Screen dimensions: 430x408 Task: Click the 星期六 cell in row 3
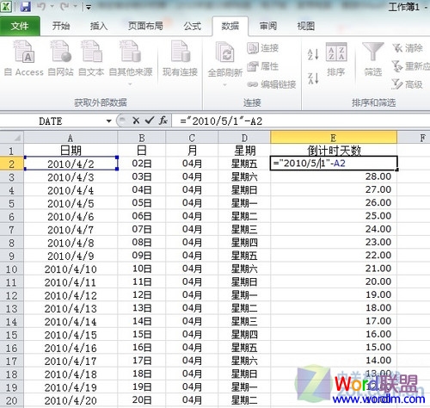(244, 176)
